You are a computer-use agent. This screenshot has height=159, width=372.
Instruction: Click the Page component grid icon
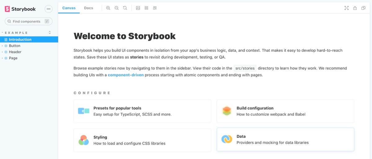pyautogui.click(x=6, y=58)
